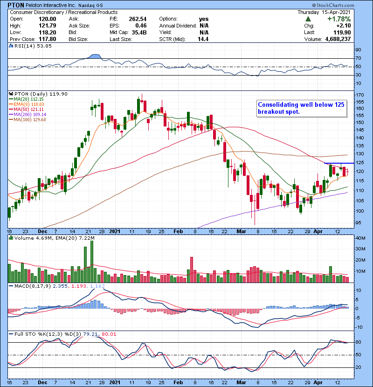Image resolution: width=373 pixels, height=387 pixels.
Task: Click the green up-triangle change indicator
Action: click(x=308, y=19)
